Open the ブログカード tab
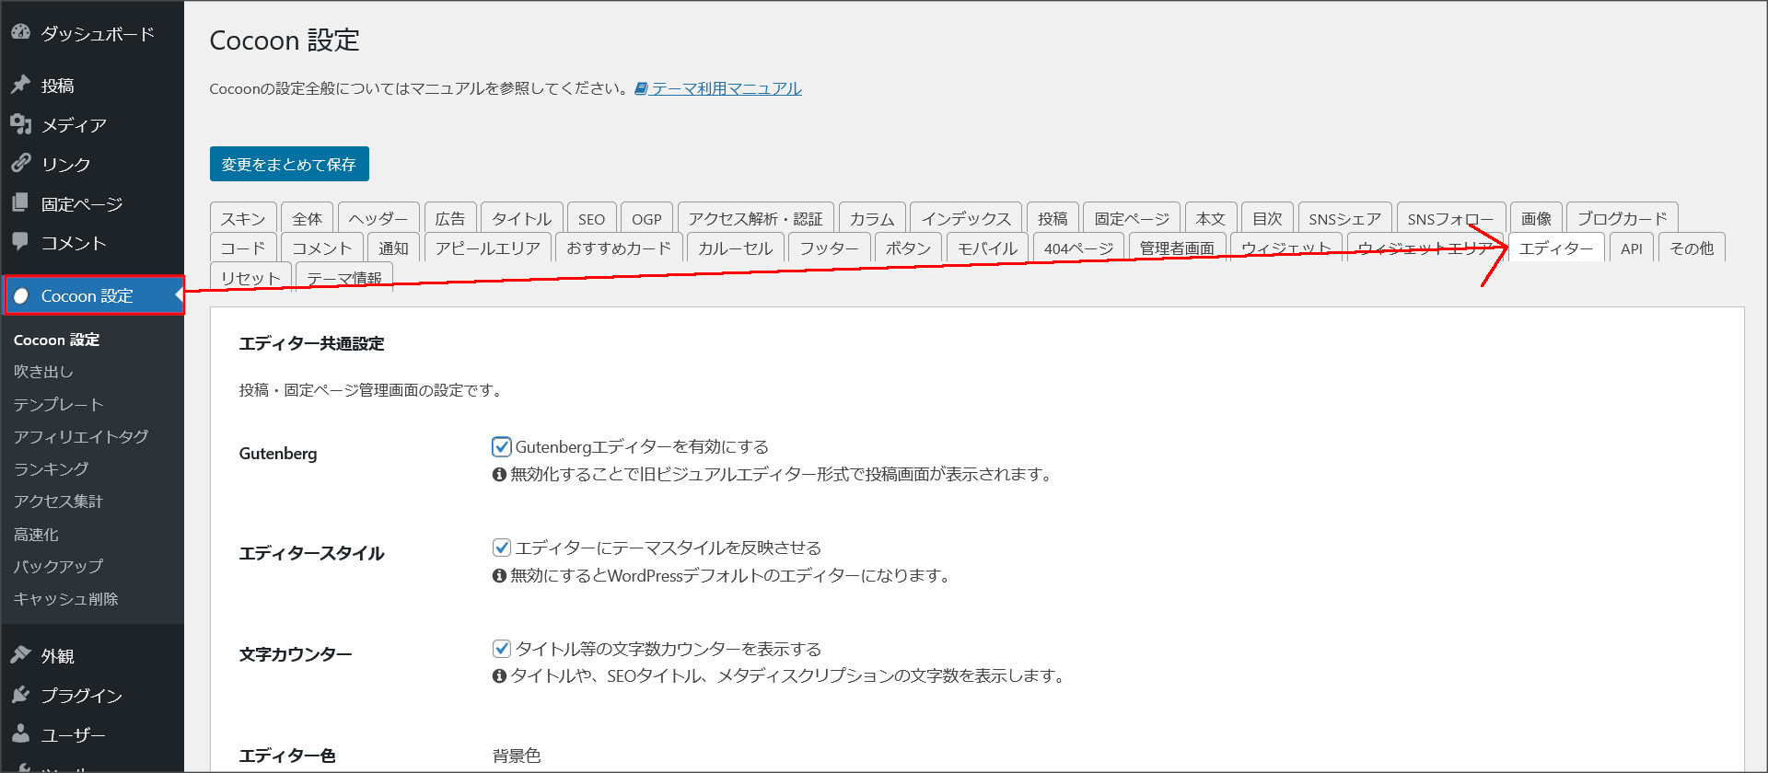The width and height of the screenshot is (1768, 773). [1622, 218]
